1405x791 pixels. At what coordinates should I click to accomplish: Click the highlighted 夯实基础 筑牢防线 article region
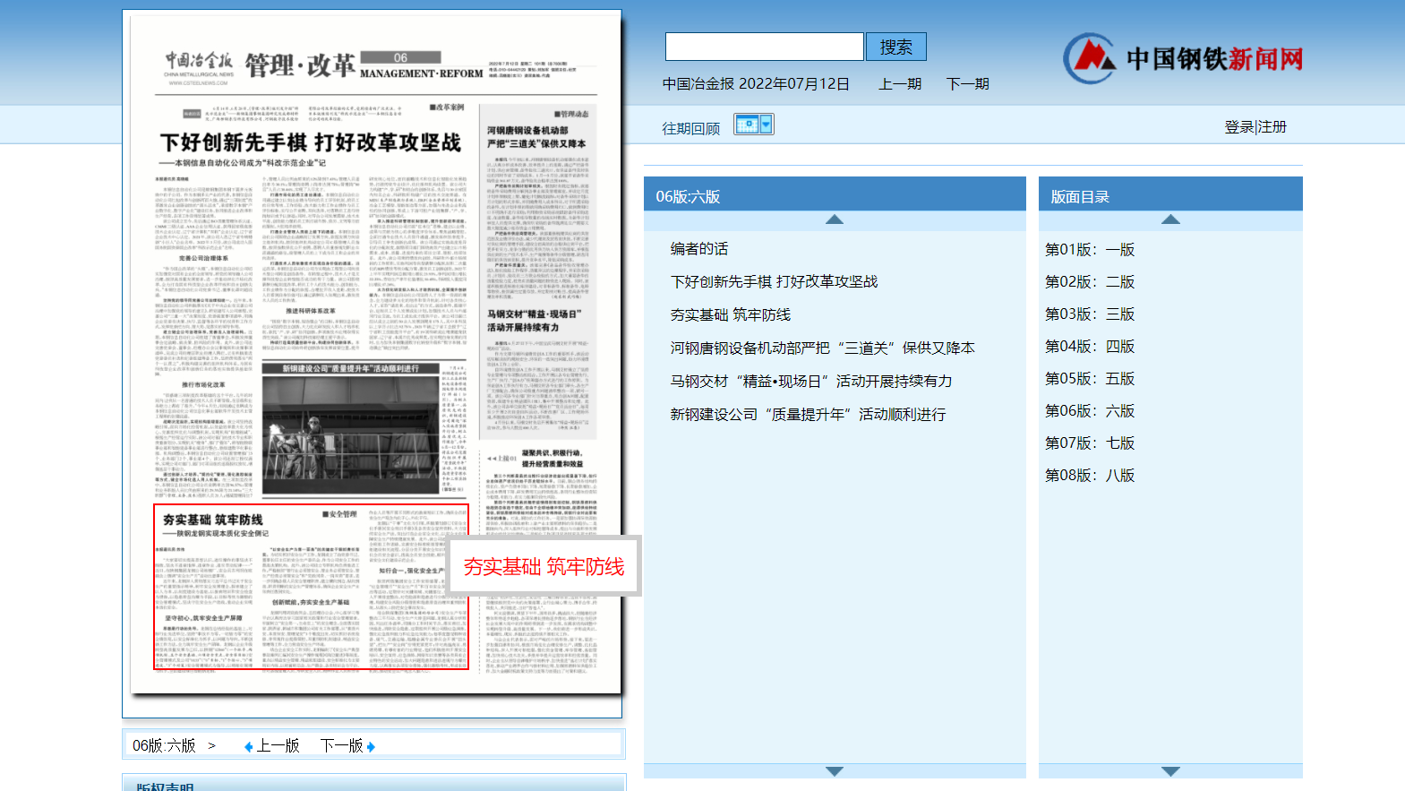[311, 587]
